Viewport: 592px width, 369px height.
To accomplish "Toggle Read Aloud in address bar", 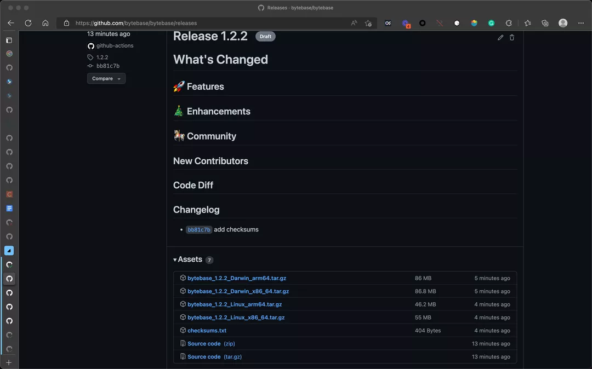I will click(354, 23).
